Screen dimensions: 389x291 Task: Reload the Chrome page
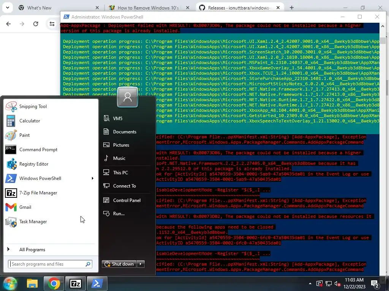point(36,24)
